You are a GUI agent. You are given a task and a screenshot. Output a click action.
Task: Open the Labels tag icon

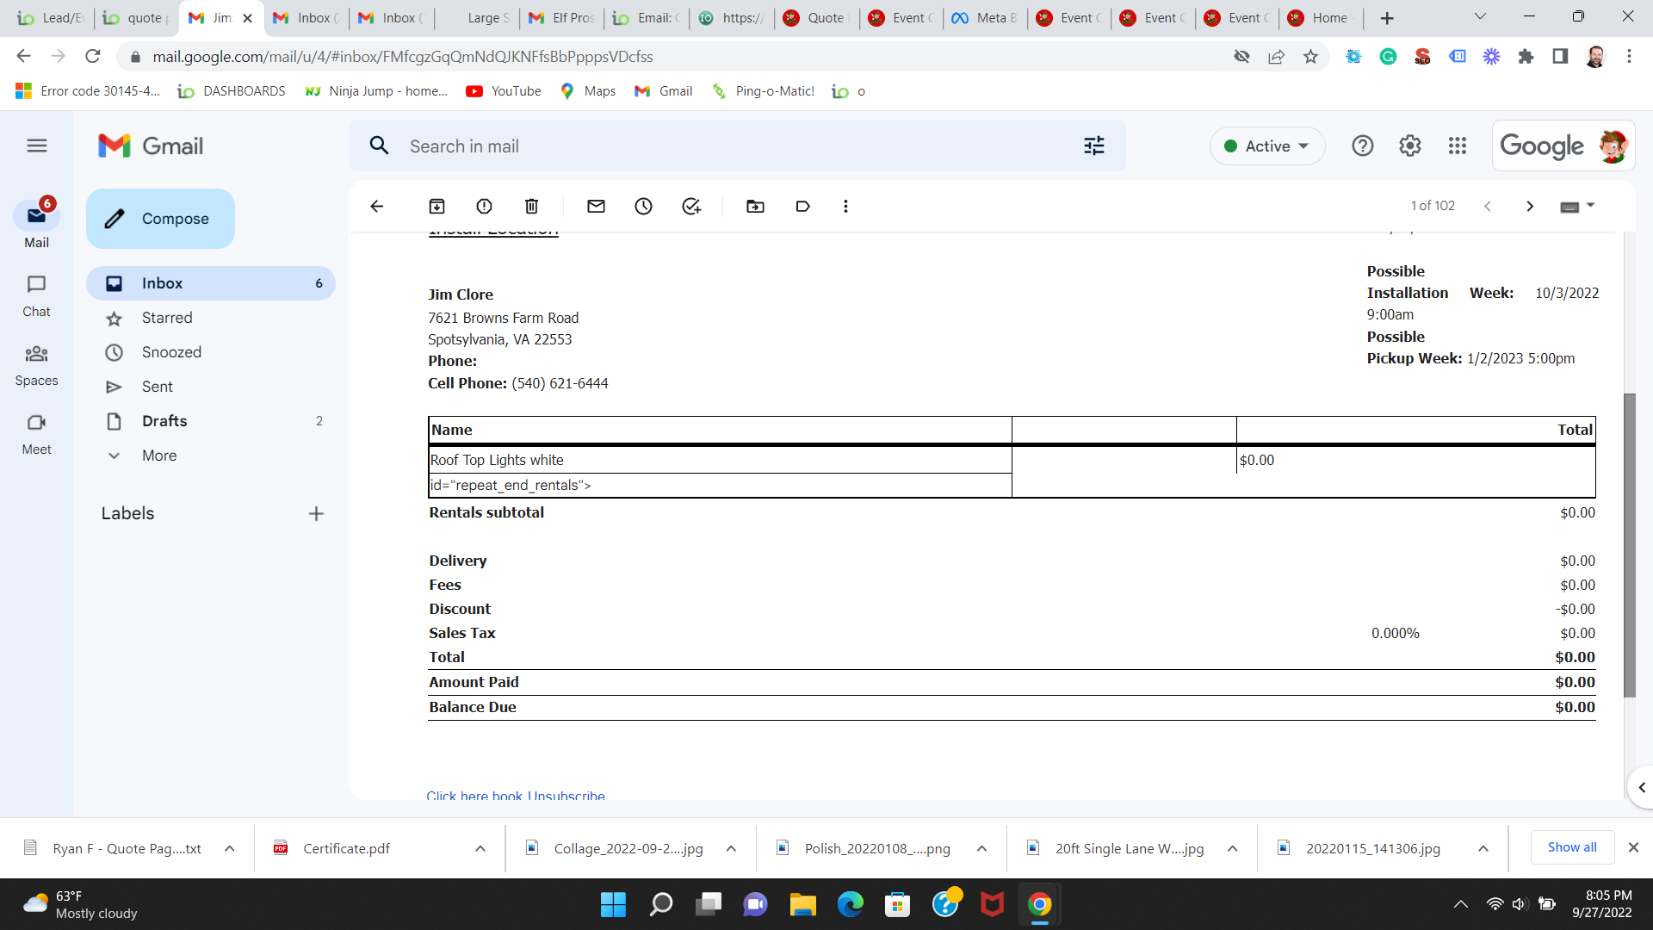(x=802, y=206)
